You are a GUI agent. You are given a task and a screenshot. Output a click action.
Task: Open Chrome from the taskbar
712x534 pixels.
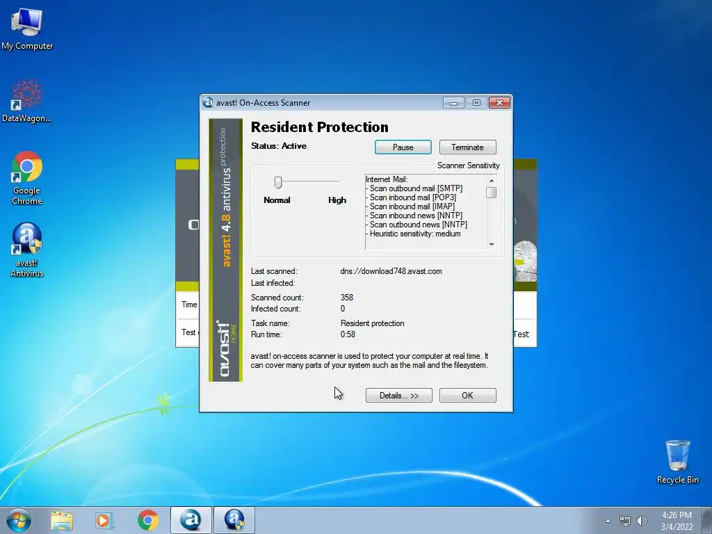click(147, 521)
